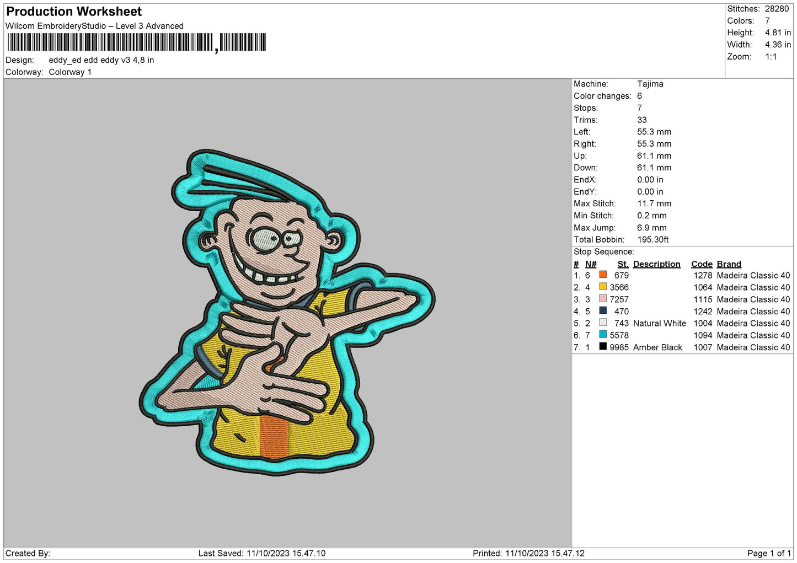Click stitch count 470 in stop row 4
The width and height of the screenshot is (797, 563).
[x=622, y=311]
